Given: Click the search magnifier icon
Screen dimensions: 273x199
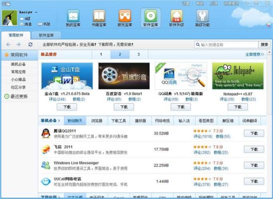Looking at the screenshot, I should pyautogui.click(x=198, y=45).
